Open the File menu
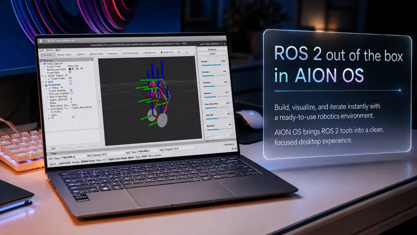Screen dimensions: 417x235 click(x=42, y=50)
